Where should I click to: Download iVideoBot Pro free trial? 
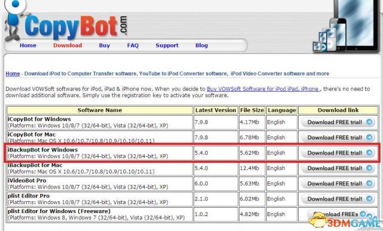click(x=338, y=184)
